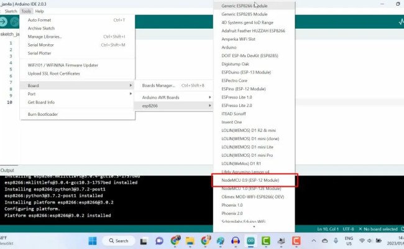Image resolution: width=404 pixels, height=249 pixels.
Task: Choose ITEAD Sonoff board
Action: coord(254,113)
